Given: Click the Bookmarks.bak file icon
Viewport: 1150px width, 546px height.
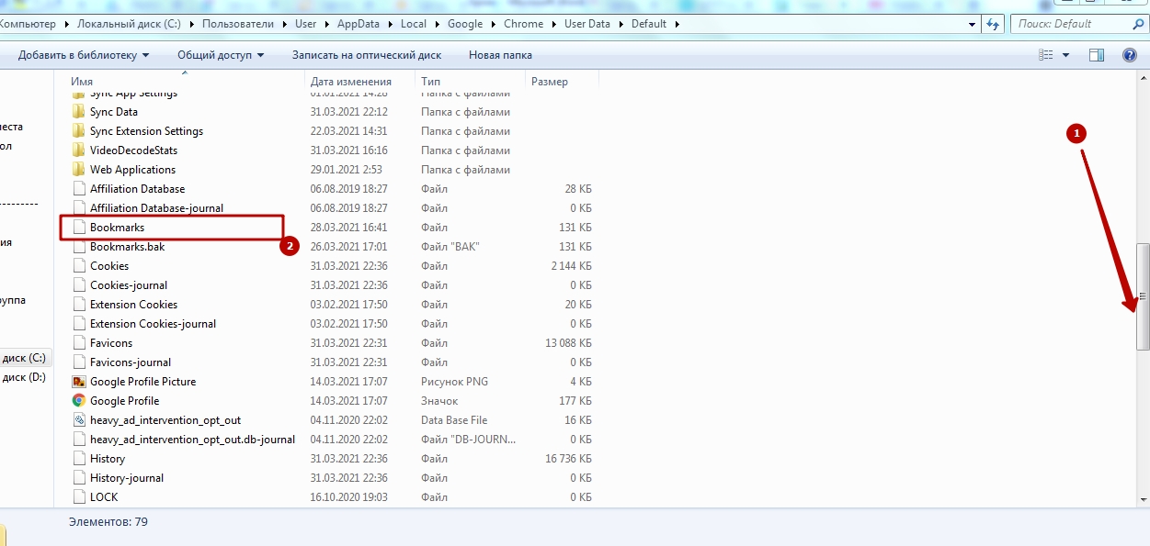Looking at the screenshot, I should pos(79,247).
